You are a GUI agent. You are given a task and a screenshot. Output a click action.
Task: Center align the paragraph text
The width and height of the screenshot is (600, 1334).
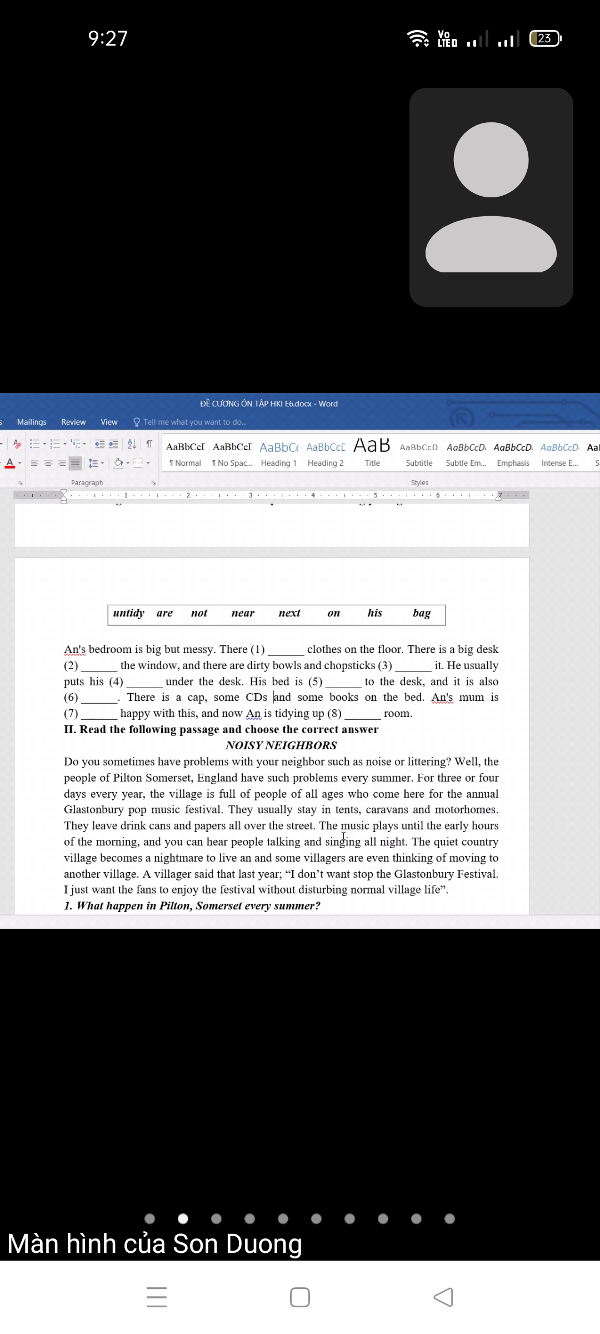pos(48,463)
